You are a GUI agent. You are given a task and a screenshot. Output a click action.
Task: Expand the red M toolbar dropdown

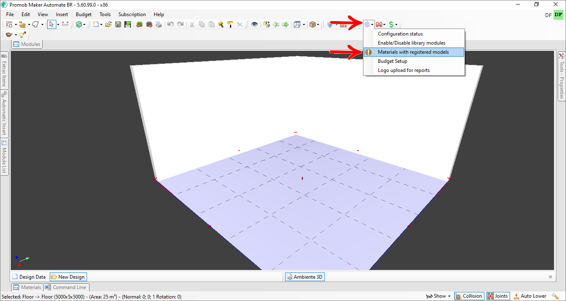click(x=384, y=25)
